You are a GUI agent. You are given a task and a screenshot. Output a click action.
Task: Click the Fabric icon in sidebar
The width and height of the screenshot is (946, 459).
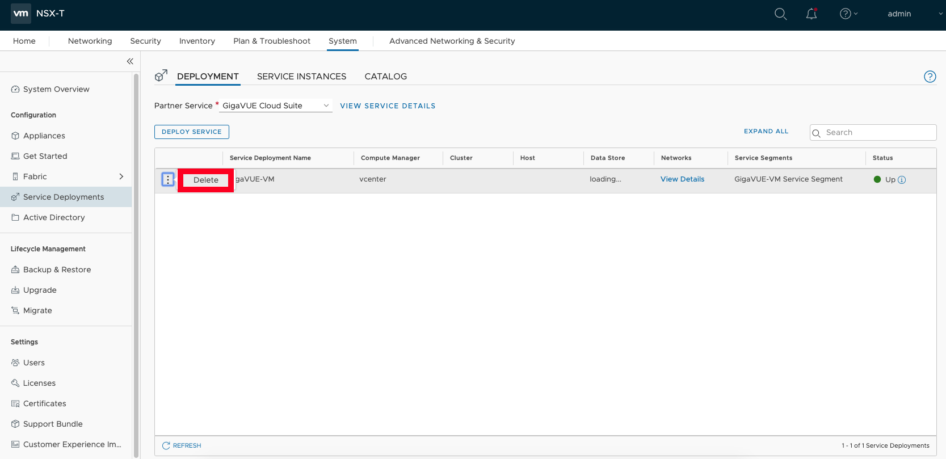tap(15, 176)
